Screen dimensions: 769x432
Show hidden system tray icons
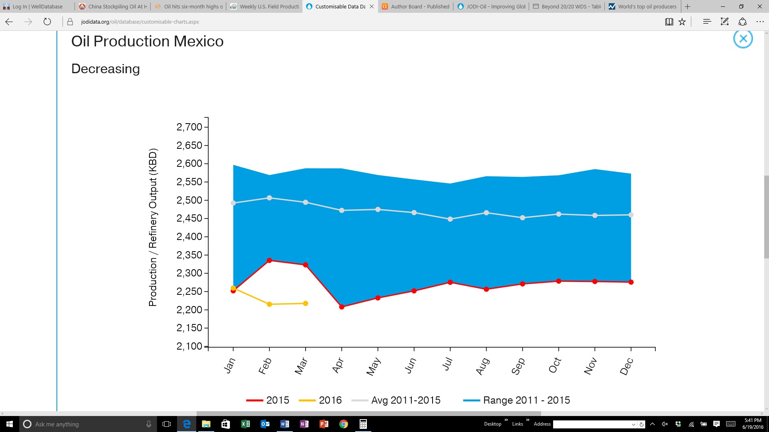tap(652, 424)
